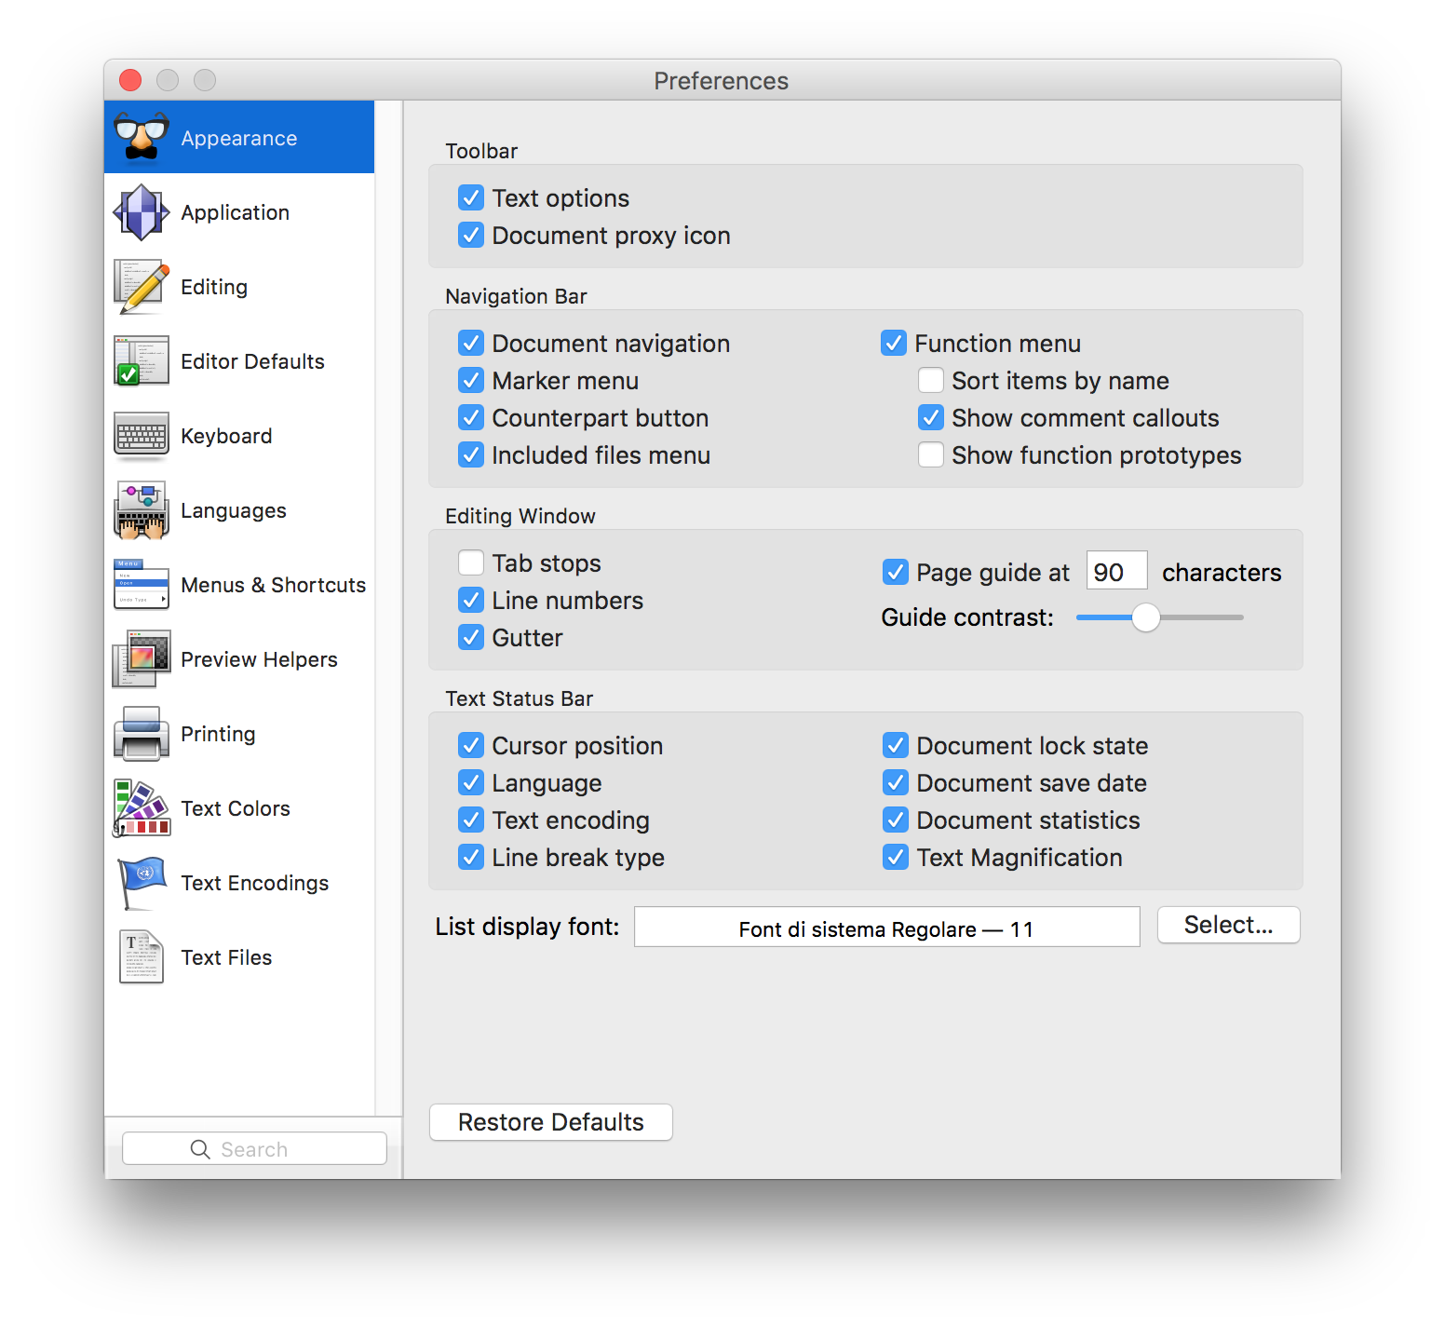
Task: Open the Menus & Shortcuts icon
Action: click(142, 585)
